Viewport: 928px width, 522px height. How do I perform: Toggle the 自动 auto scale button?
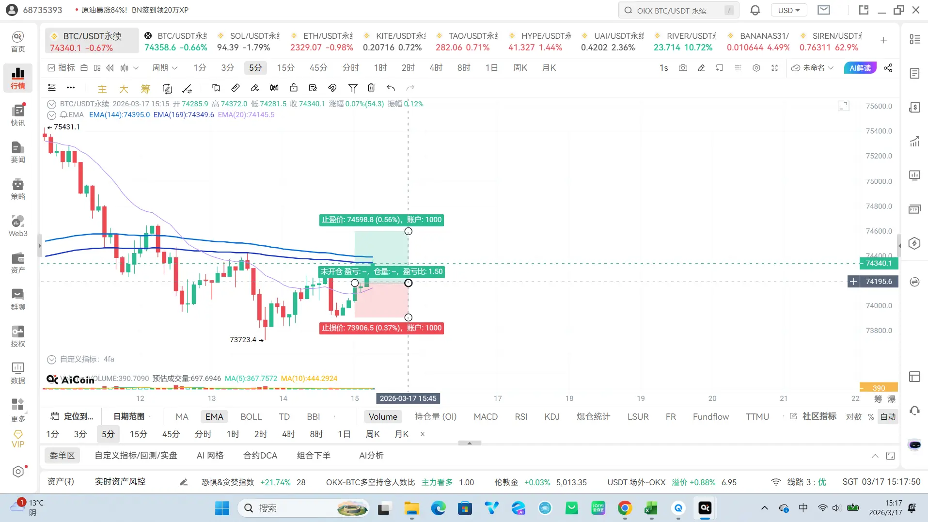(x=888, y=417)
